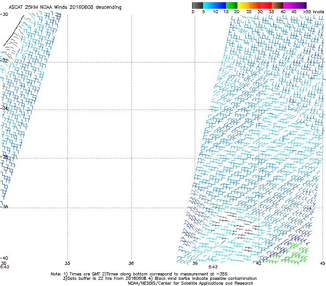Click the latitude axis label '-32'
The image size is (326, 286).
4,61
